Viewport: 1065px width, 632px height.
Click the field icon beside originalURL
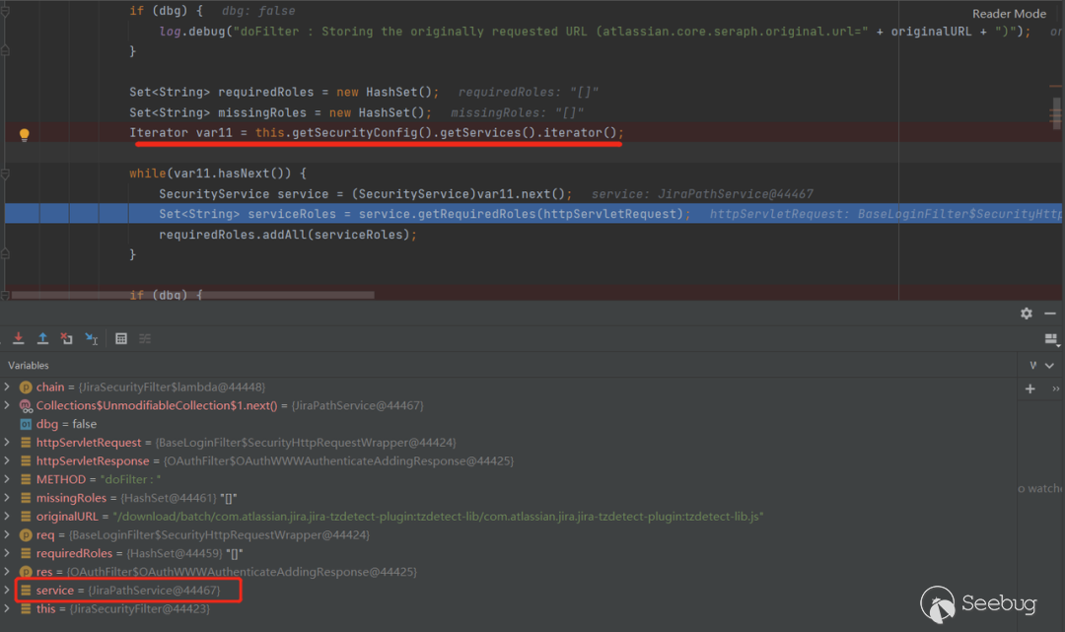tap(26, 516)
